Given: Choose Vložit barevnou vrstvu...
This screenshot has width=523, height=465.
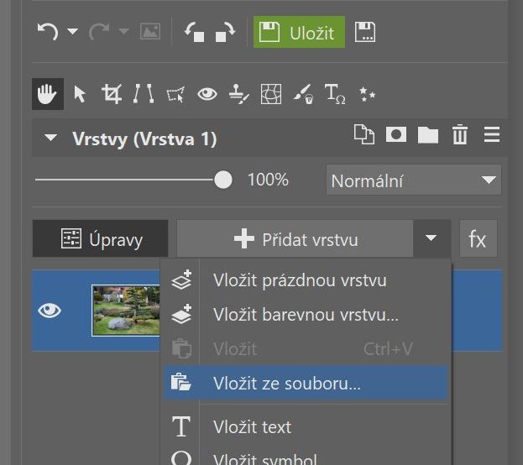Looking at the screenshot, I should click(306, 315).
